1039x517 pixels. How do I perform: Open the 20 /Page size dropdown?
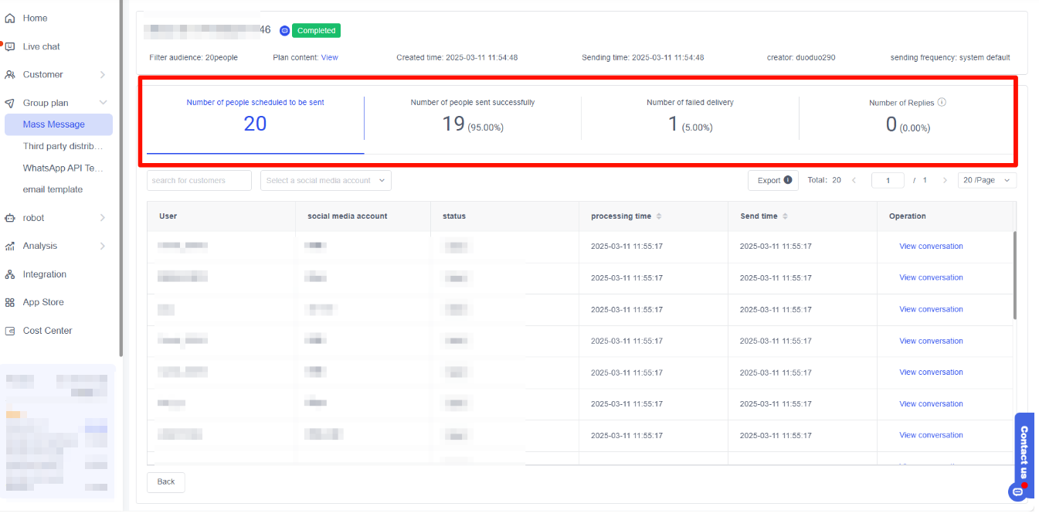pyautogui.click(x=986, y=180)
